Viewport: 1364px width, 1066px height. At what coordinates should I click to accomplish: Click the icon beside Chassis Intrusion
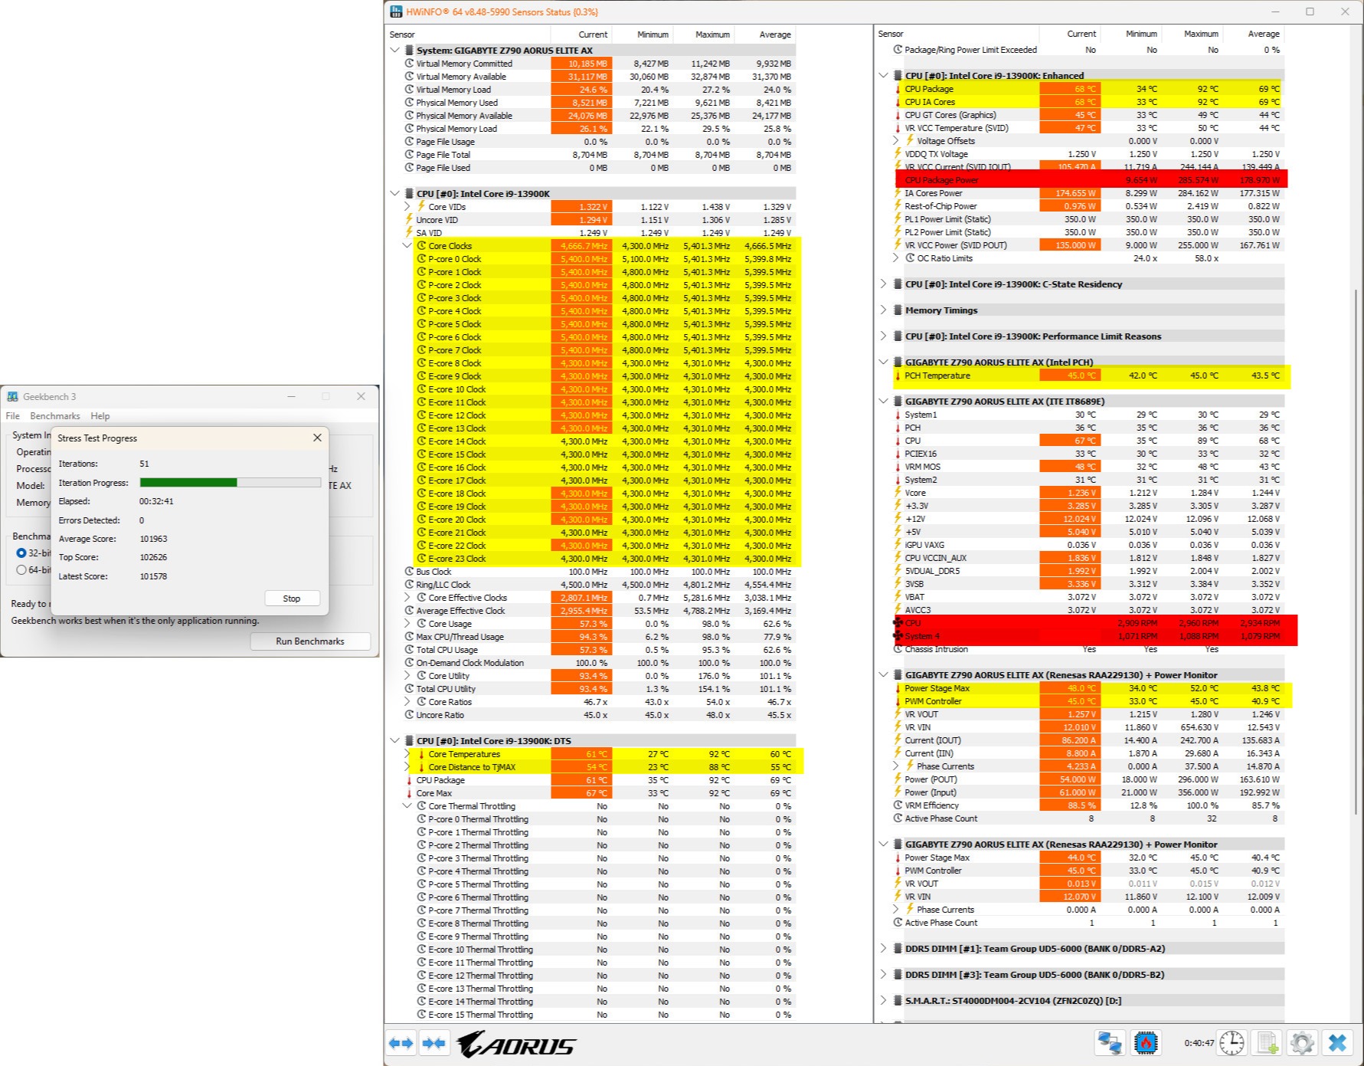pos(898,649)
